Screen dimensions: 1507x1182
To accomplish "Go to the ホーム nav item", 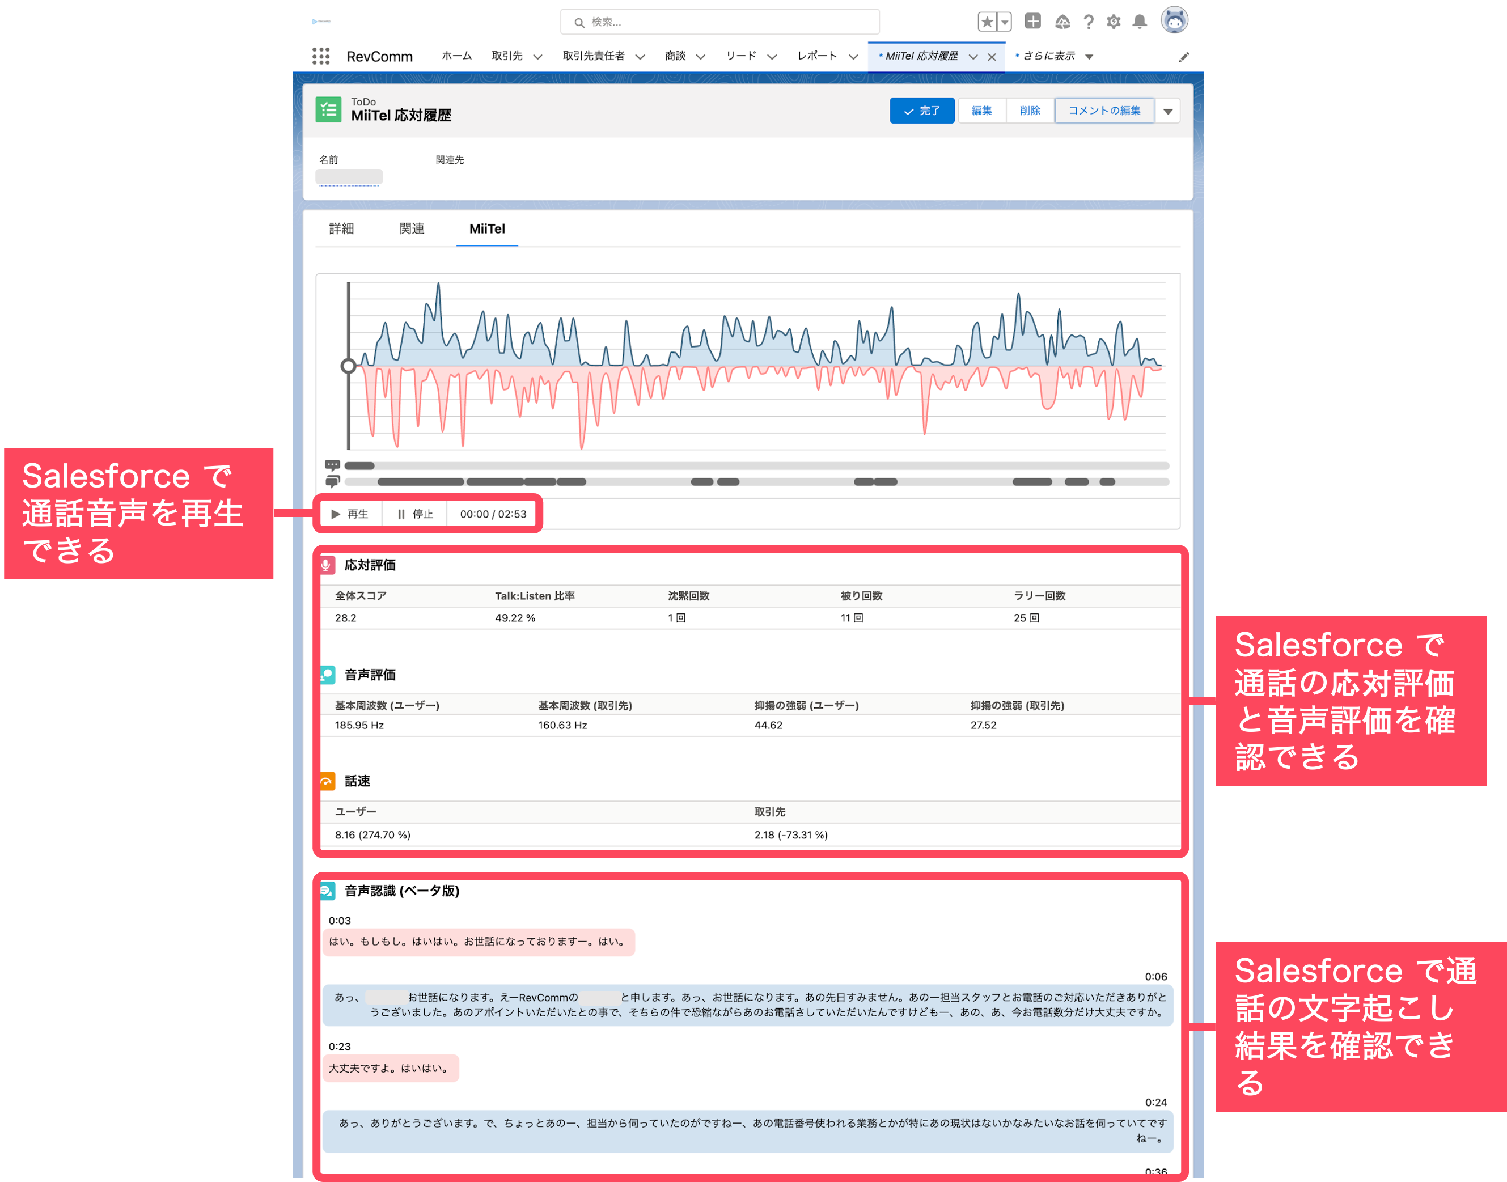I will [x=456, y=56].
